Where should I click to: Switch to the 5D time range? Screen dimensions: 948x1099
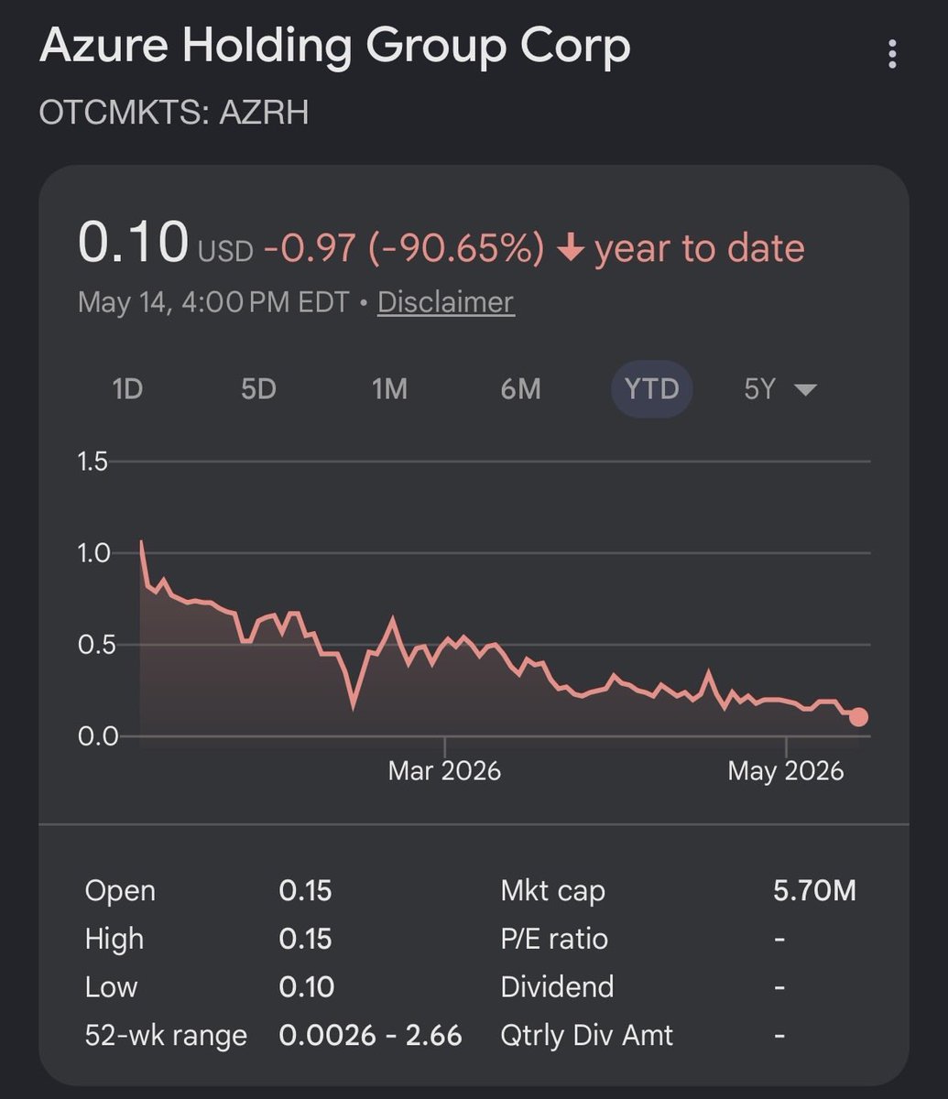click(258, 389)
